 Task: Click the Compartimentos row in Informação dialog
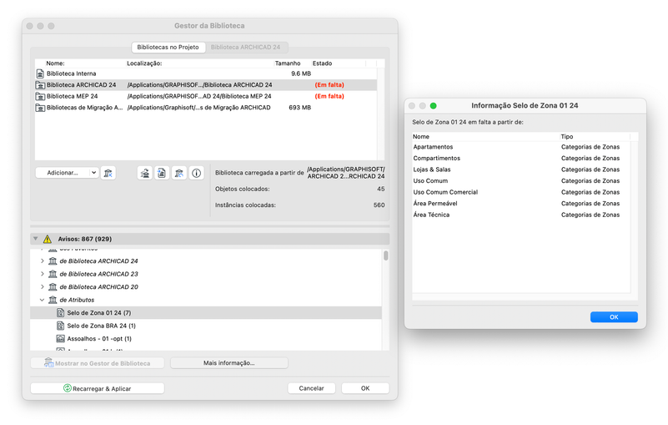coord(521,159)
